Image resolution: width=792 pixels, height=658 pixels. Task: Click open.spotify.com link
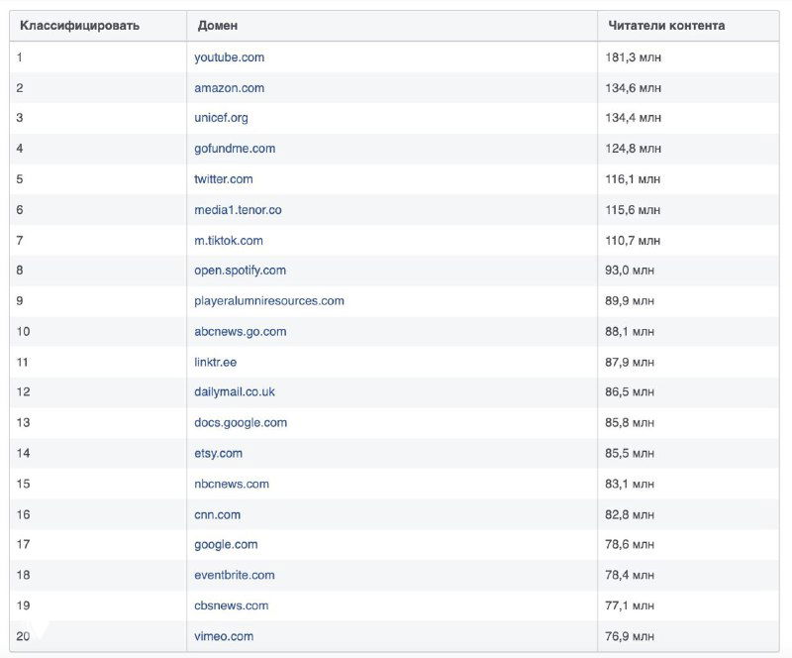pyautogui.click(x=240, y=271)
